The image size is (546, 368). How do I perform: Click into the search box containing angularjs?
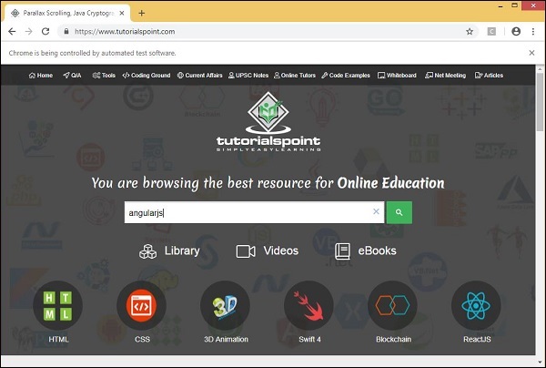(246, 212)
